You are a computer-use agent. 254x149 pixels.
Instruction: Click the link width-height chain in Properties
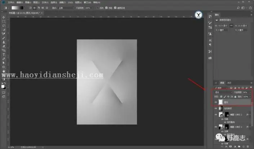tap(231, 26)
